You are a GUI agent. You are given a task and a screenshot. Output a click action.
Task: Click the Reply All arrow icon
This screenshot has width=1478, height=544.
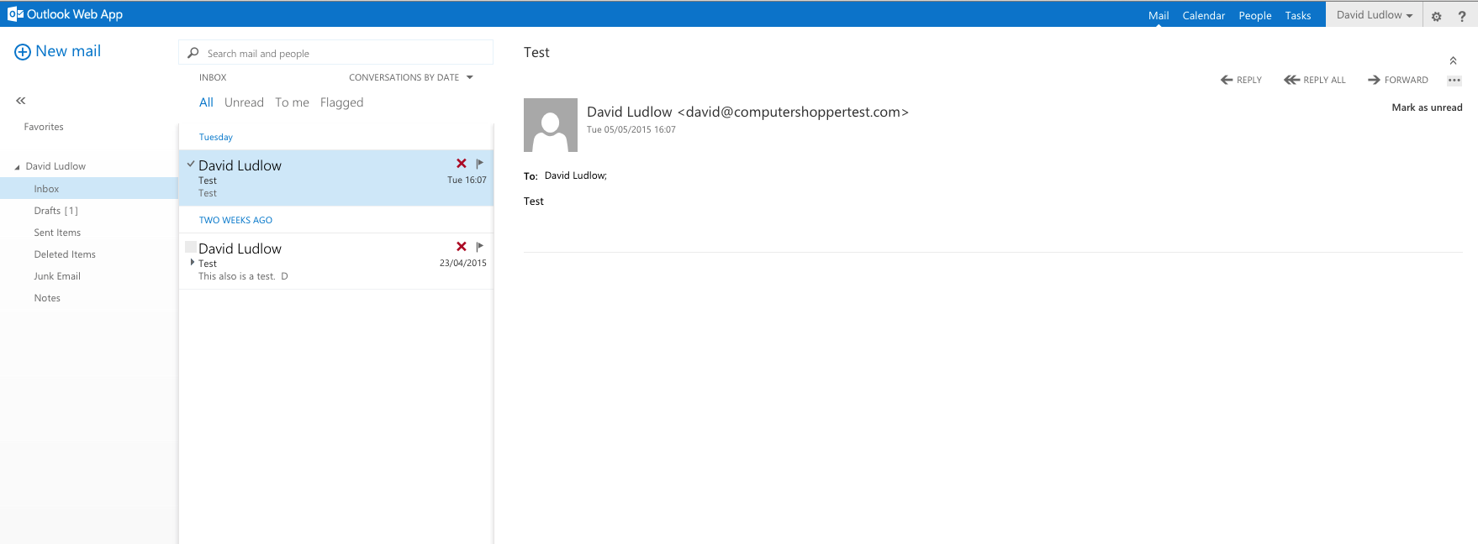click(1291, 80)
